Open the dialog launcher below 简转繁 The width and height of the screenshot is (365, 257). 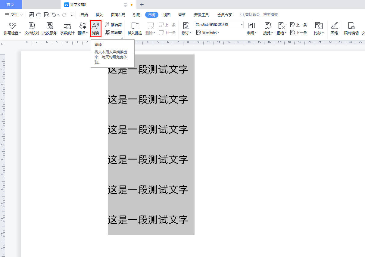point(122,38)
